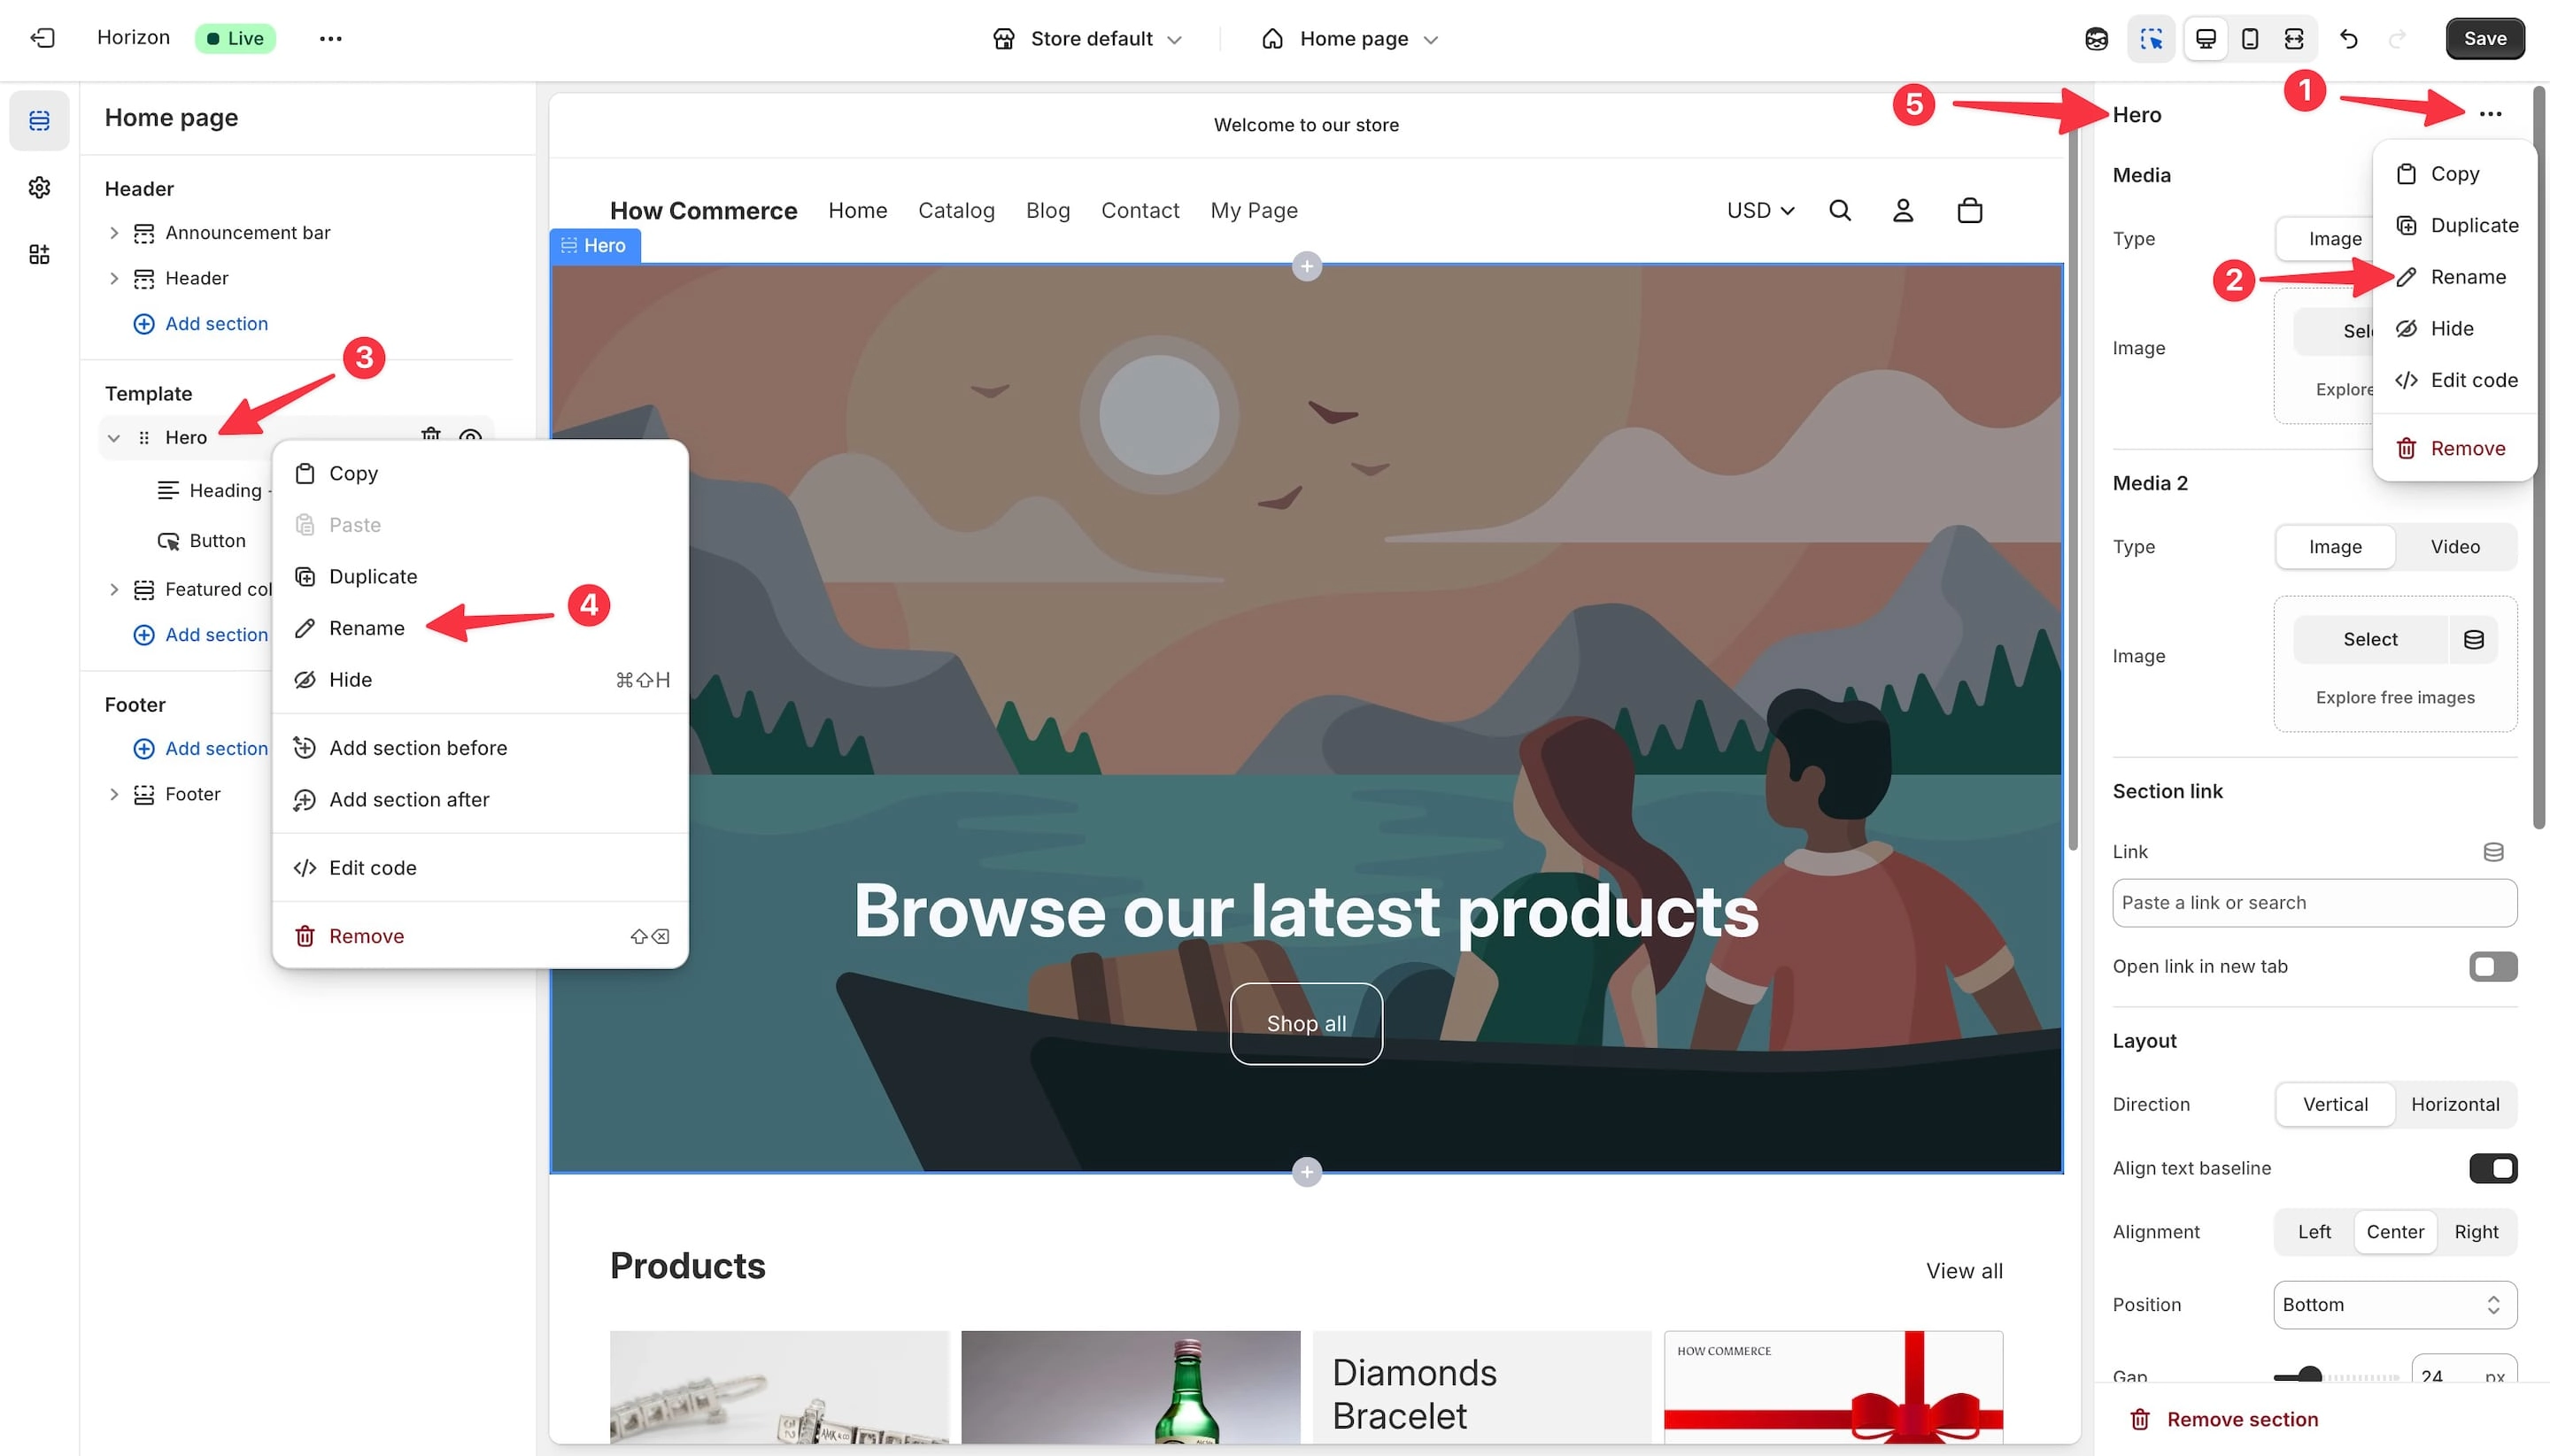Click Explore free images in Media 2
Image resolution: width=2550 pixels, height=1456 pixels.
[2394, 697]
